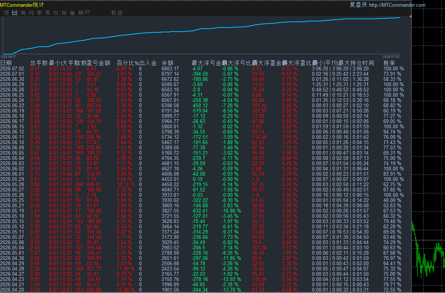Screen dimensions: 445x293
Task: Open the http://MTCommander.com link
Action: pos(397,5)
